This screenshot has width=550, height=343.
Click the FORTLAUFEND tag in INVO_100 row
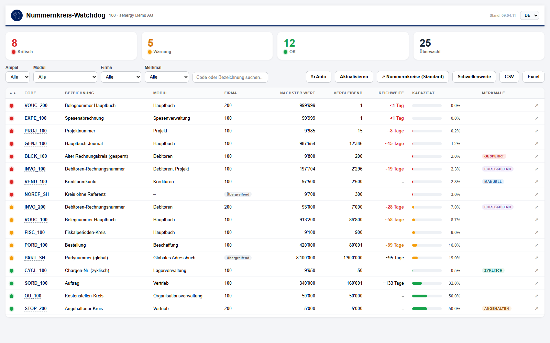point(498,169)
